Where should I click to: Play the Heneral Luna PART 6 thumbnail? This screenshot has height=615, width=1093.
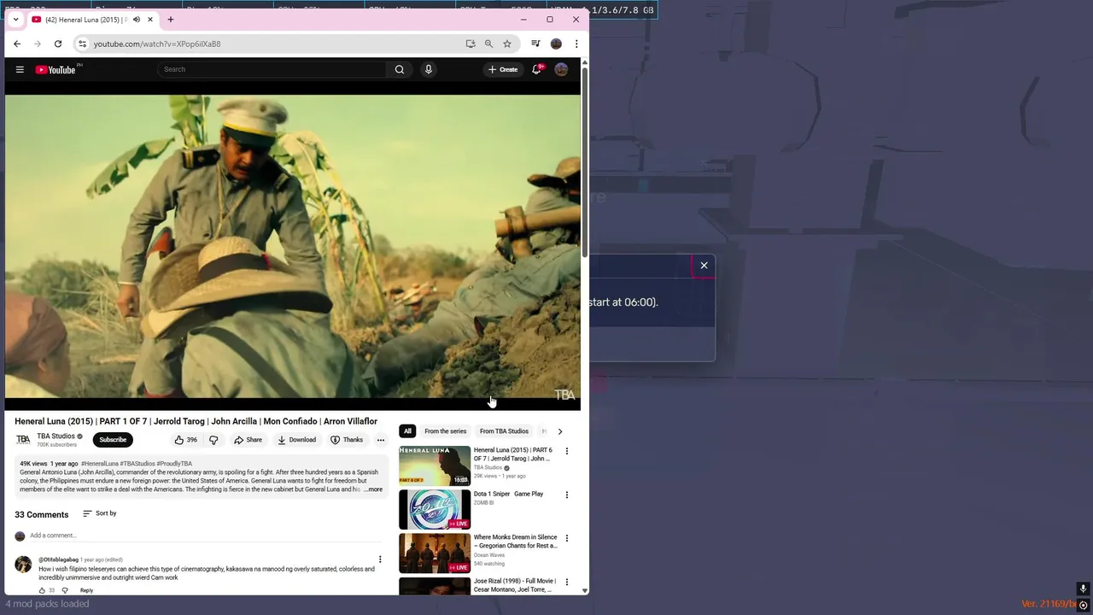(x=435, y=466)
